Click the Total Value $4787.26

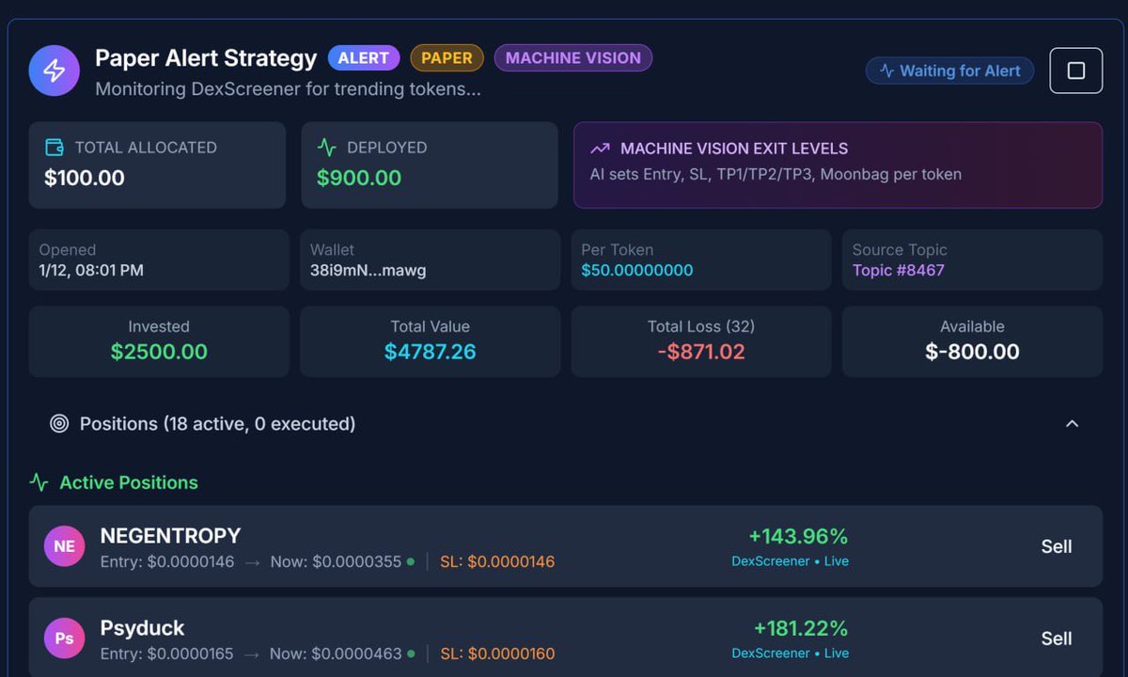pos(431,352)
